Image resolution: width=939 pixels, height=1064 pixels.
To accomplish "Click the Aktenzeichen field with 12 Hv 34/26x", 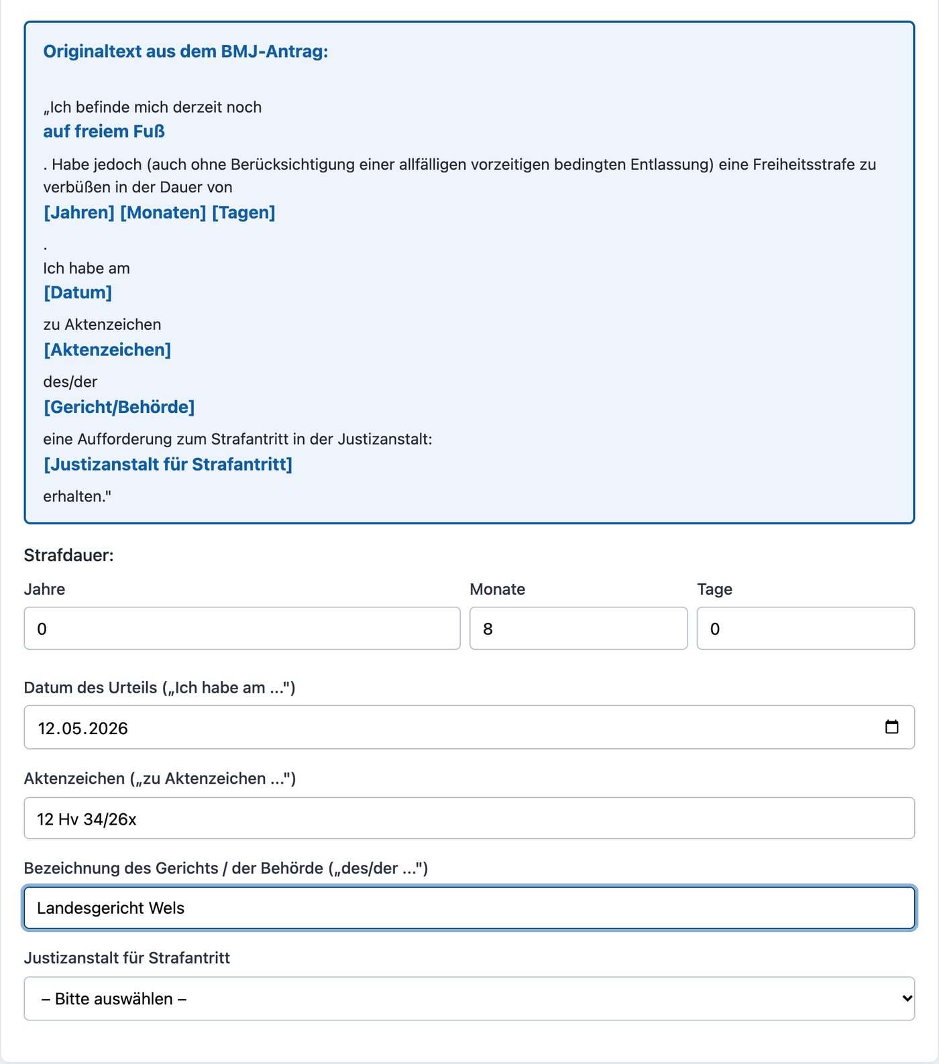I will 469,818.
